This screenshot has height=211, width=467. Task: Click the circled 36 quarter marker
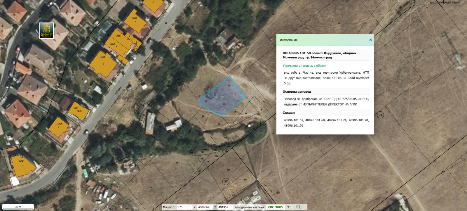click(x=226, y=181)
